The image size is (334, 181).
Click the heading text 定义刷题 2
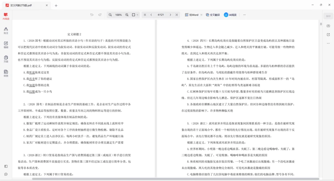pyautogui.click(x=74, y=34)
